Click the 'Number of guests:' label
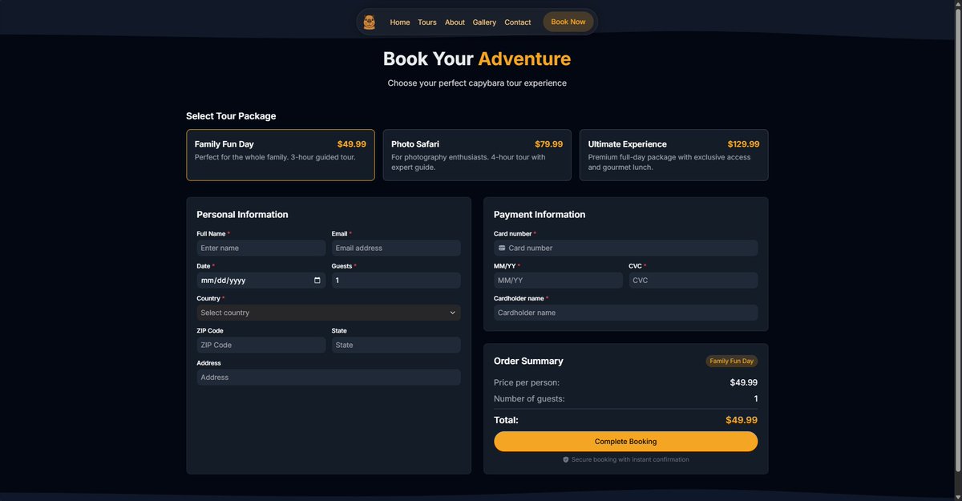This screenshot has width=962, height=501. (x=529, y=398)
